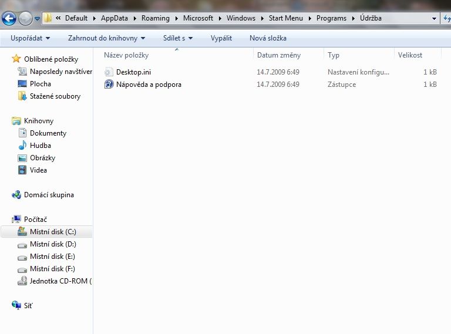Screen dimensions: 451x334
Task: Open the Sdílet s menu
Action: (178, 38)
